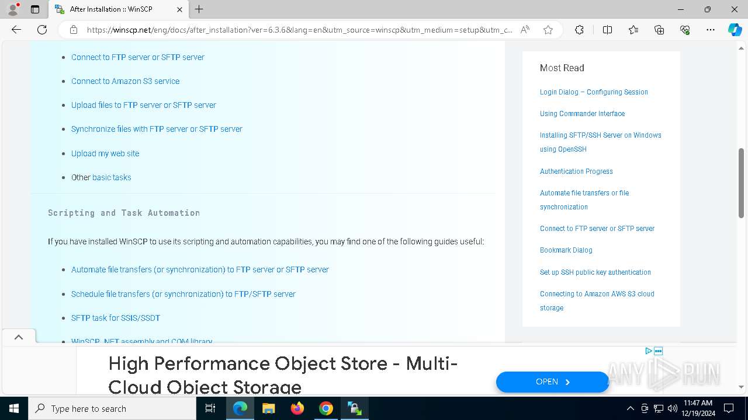Go back to the previous page

click(16, 30)
